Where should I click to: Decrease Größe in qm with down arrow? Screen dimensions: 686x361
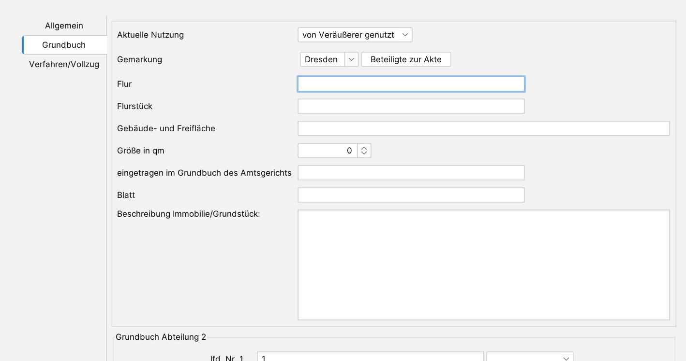364,153
